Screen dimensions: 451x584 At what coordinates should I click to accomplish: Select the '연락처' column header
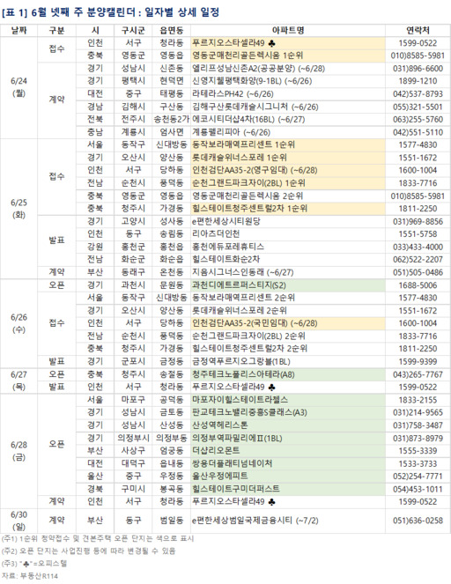(418, 30)
